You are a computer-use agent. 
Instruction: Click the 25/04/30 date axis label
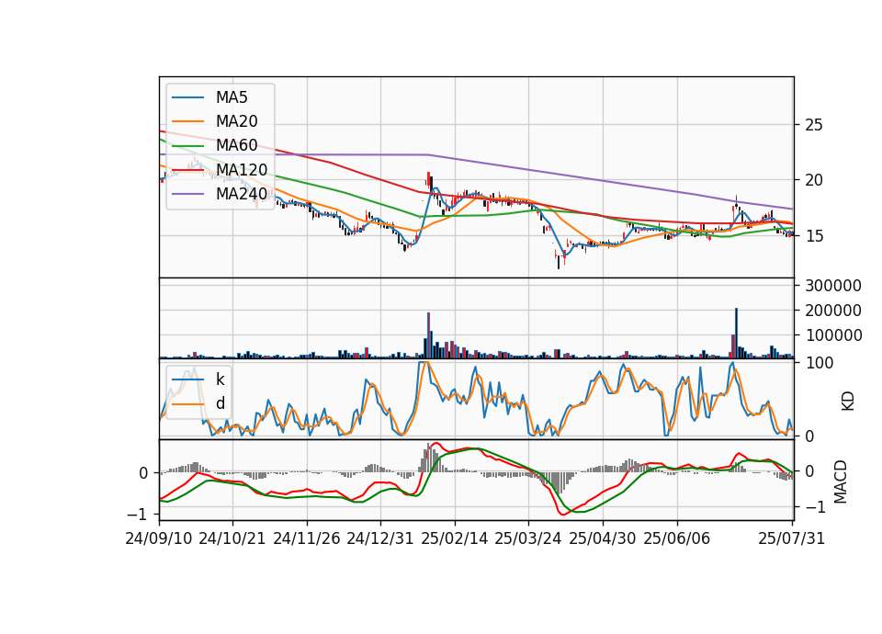point(603,538)
